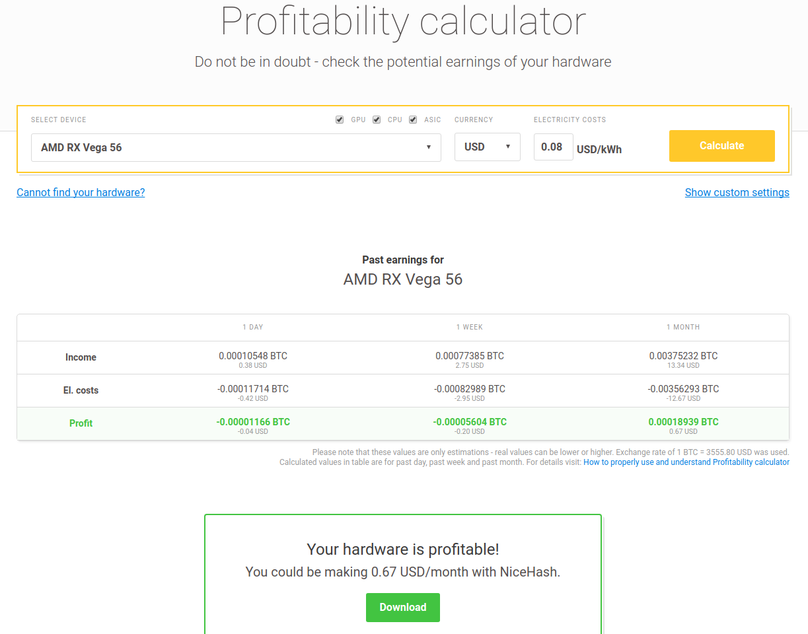
Task: Click the '1 DAY' column header
Action: coord(253,327)
